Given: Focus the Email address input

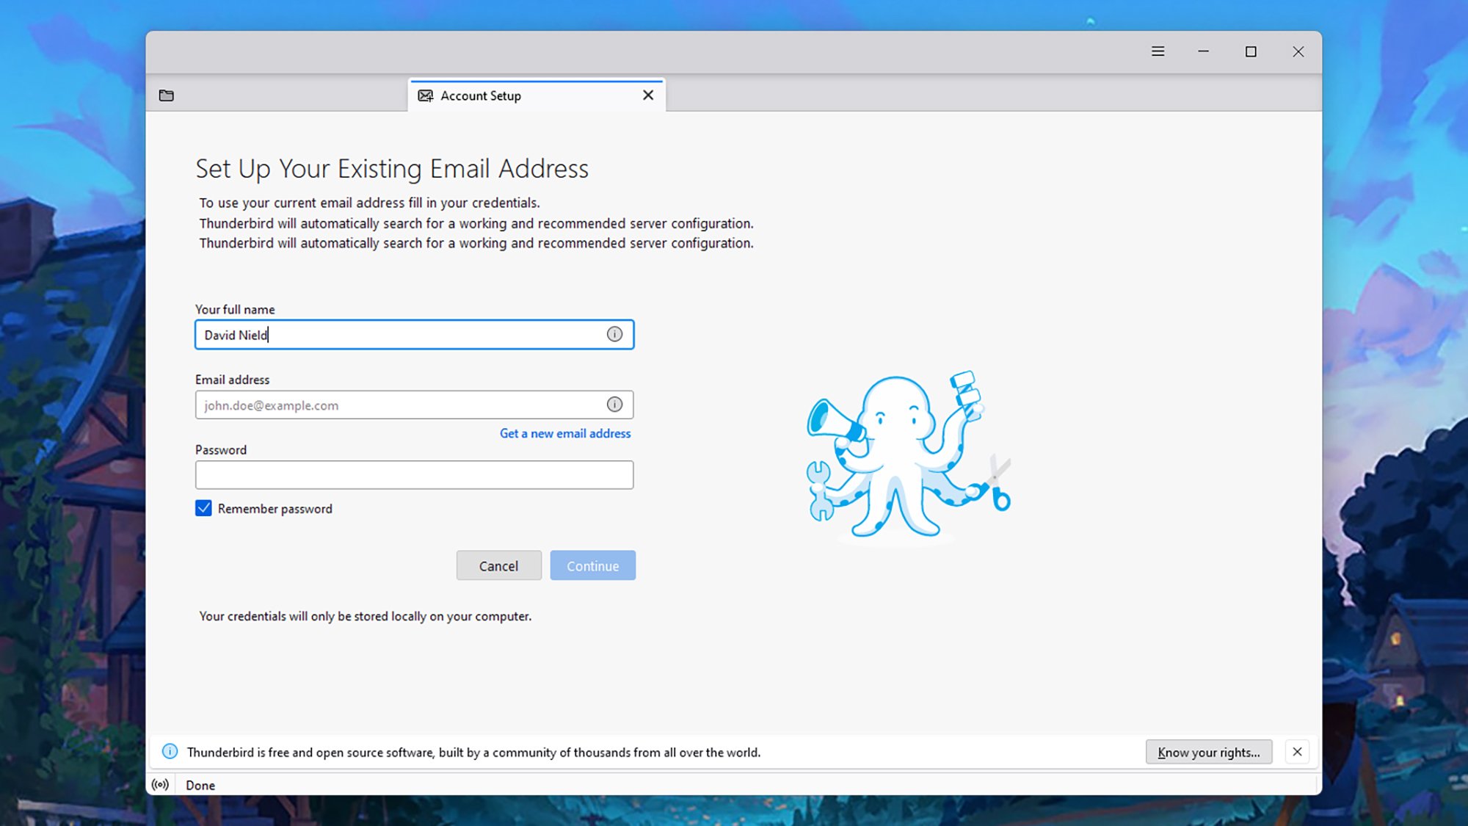Looking at the screenshot, I should [414, 405].
